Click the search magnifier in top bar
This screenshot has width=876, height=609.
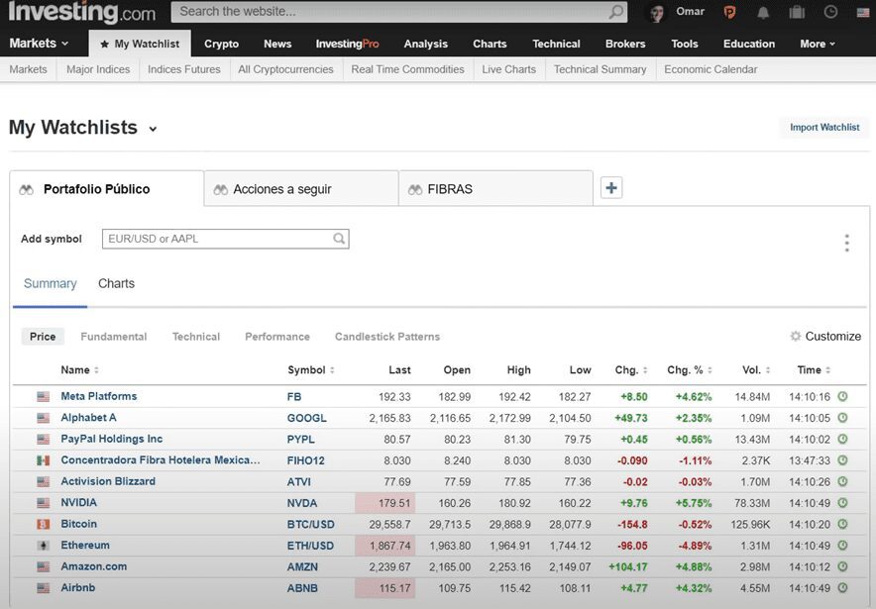pyautogui.click(x=616, y=12)
